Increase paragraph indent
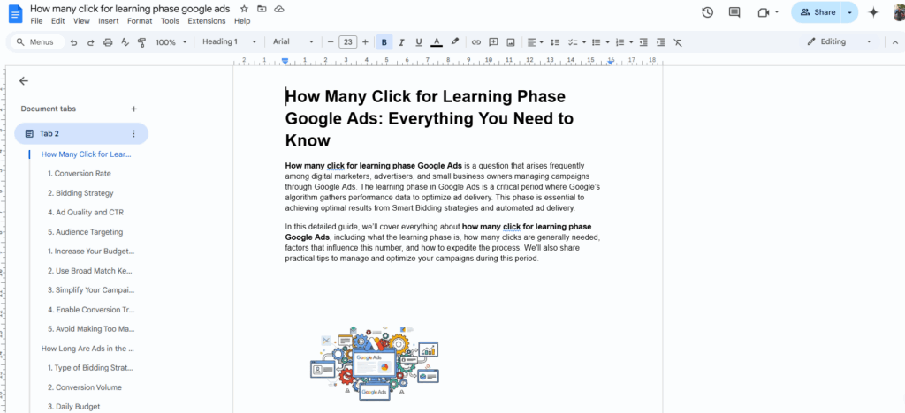Image resolution: width=905 pixels, height=413 pixels. pos(661,42)
